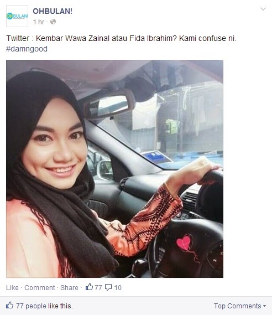Click the thumbs-up icon before '77 people like this'

[x=9, y=306]
